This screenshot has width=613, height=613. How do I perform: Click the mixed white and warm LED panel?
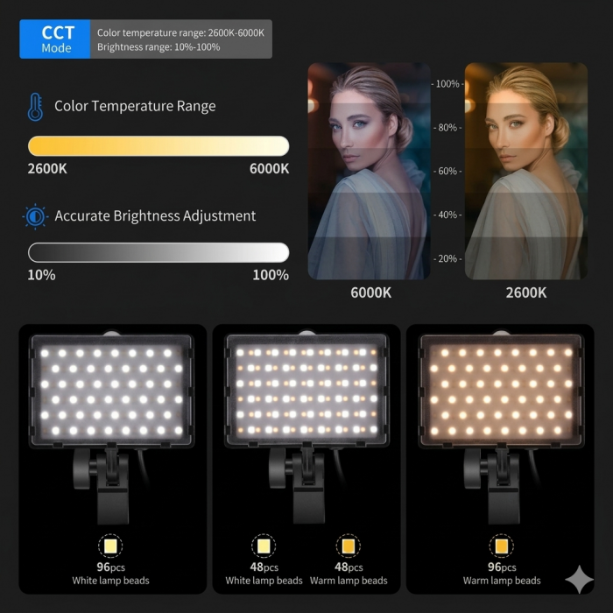[x=306, y=390]
